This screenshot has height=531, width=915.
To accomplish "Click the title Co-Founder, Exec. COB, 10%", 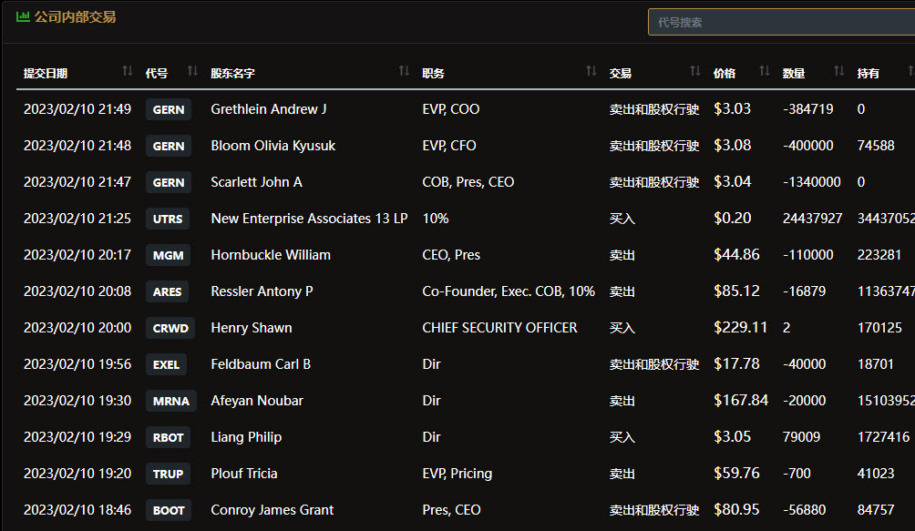I will pyautogui.click(x=509, y=291).
